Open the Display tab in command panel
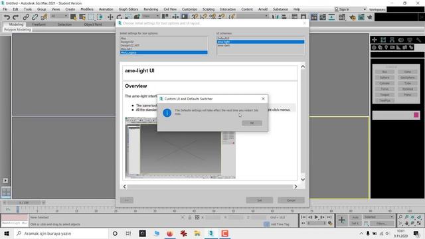425x239 pixels. coord(410,40)
